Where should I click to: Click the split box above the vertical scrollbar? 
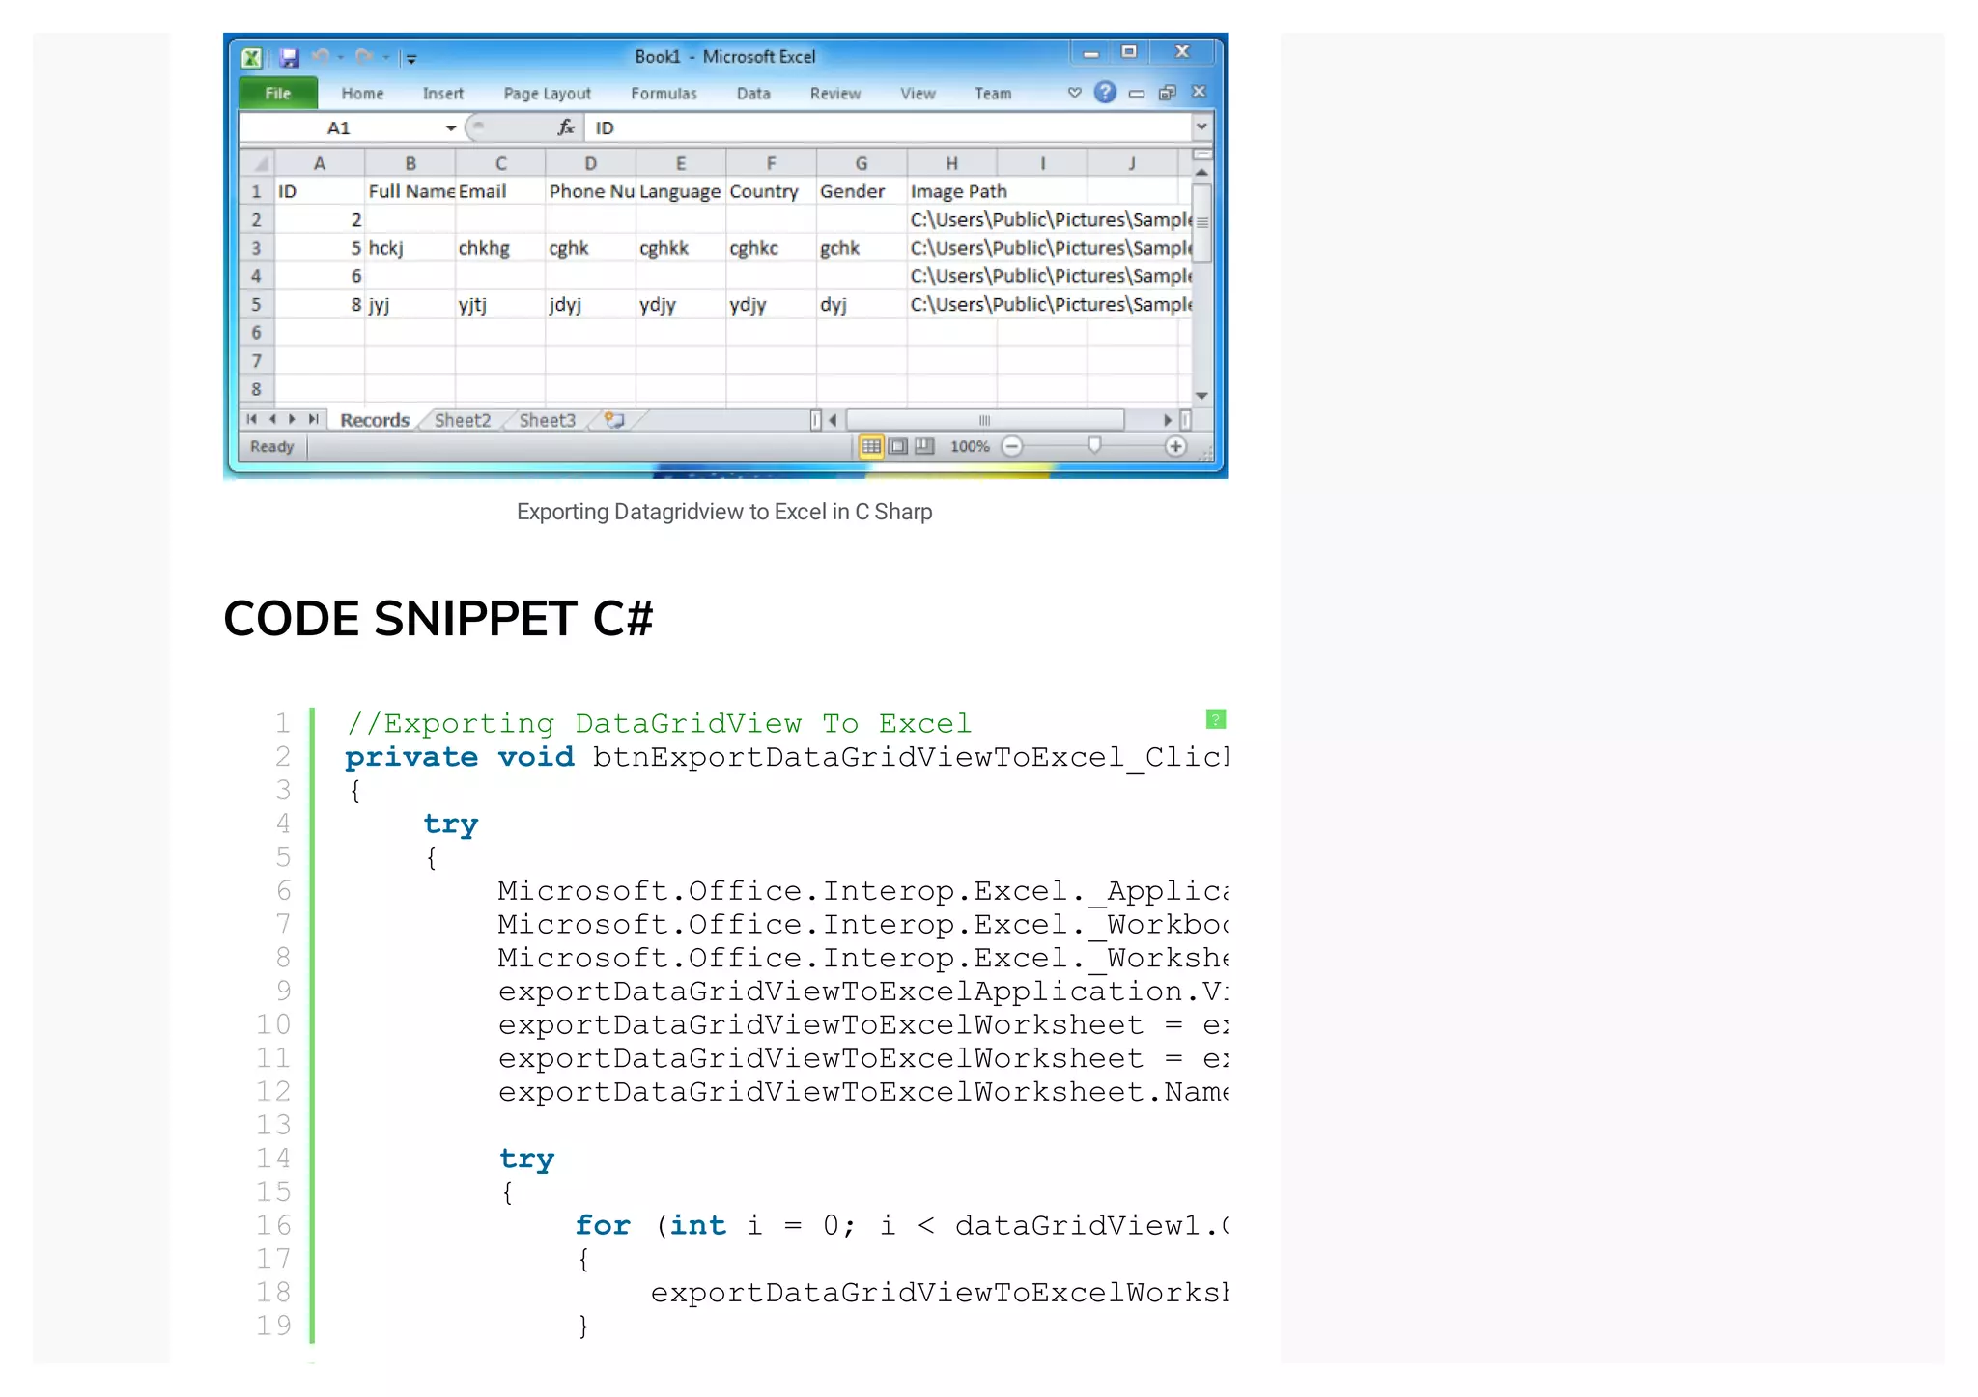1202,154
